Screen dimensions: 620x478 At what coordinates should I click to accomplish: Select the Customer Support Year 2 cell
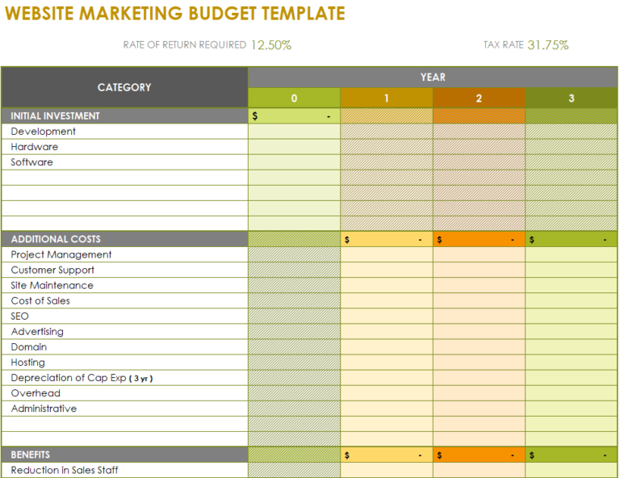coord(479,270)
